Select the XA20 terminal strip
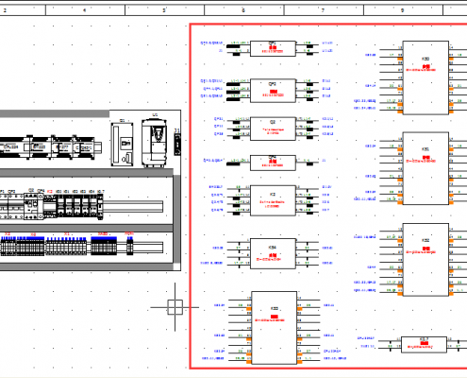This screenshot has height=378, width=467. [x=104, y=246]
